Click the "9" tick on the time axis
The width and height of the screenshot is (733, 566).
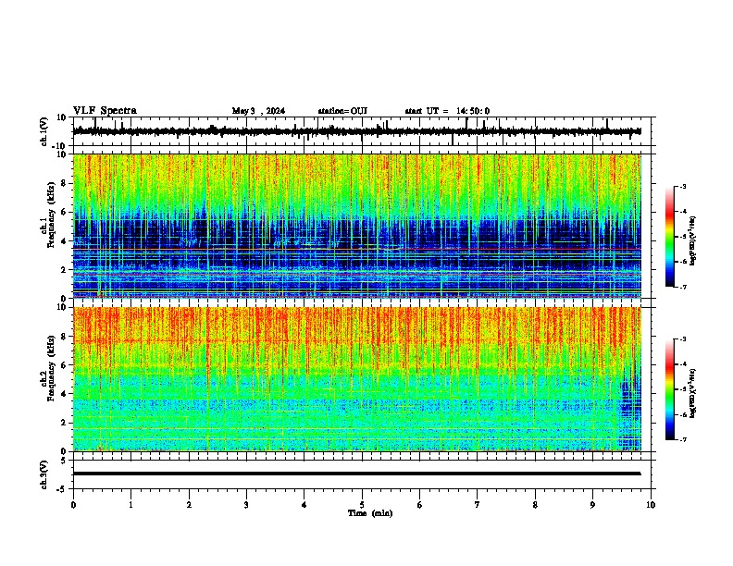tap(592, 505)
